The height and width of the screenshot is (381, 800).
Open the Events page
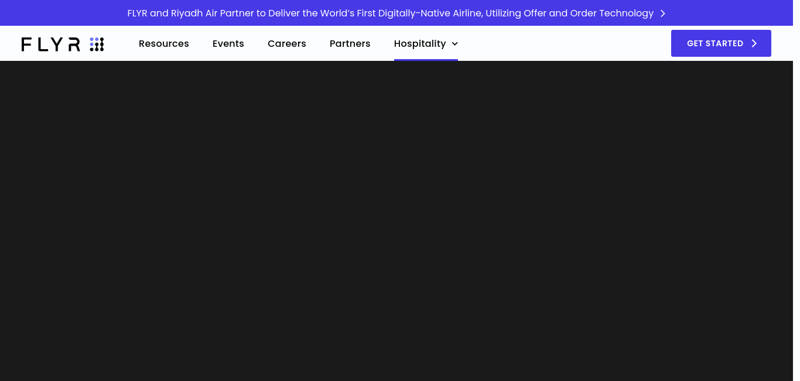click(x=228, y=43)
